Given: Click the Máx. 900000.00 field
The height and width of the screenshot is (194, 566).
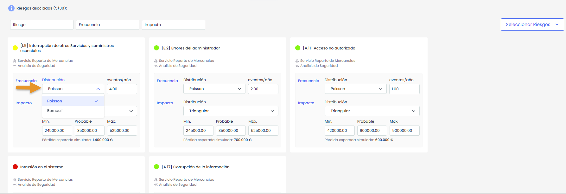Looking at the screenshot, I should [x=405, y=131].
